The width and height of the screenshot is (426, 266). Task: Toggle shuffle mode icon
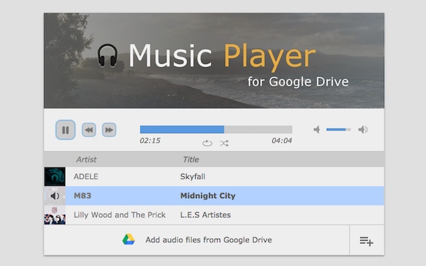[224, 143]
